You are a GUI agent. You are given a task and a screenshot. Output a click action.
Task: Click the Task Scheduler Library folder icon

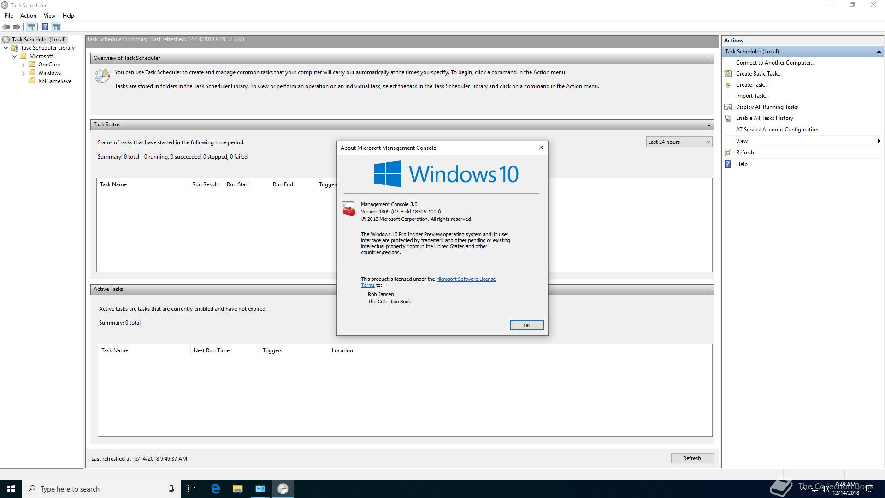(15, 48)
